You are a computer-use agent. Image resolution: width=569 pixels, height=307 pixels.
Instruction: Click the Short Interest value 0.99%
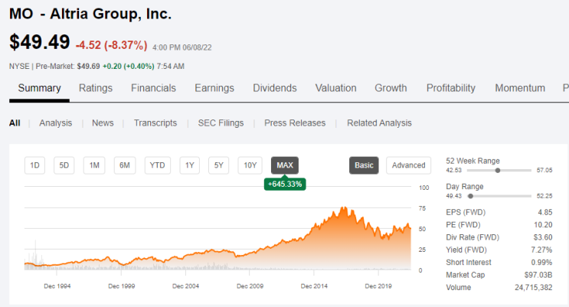[x=541, y=263]
